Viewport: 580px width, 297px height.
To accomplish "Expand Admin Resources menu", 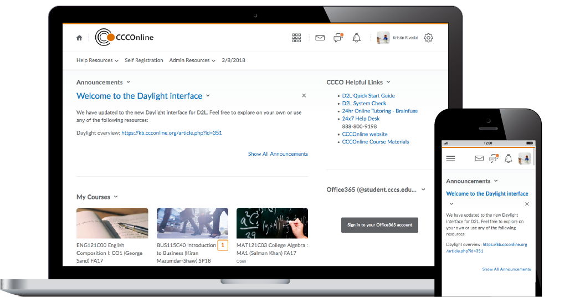I will [192, 60].
